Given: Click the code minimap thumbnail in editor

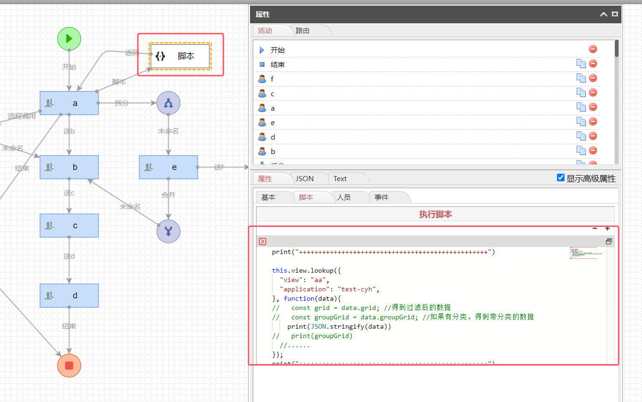Looking at the screenshot, I should click(583, 253).
